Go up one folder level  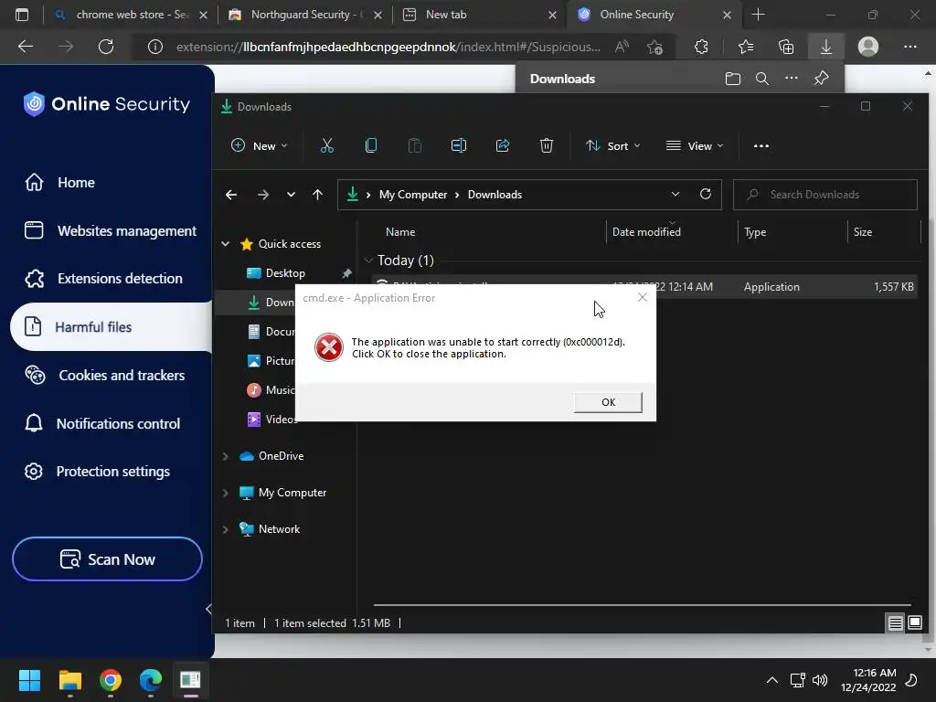click(x=317, y=195)
